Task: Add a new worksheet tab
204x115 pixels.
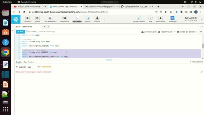Action: pyautogui.click(x=45, y=27)
